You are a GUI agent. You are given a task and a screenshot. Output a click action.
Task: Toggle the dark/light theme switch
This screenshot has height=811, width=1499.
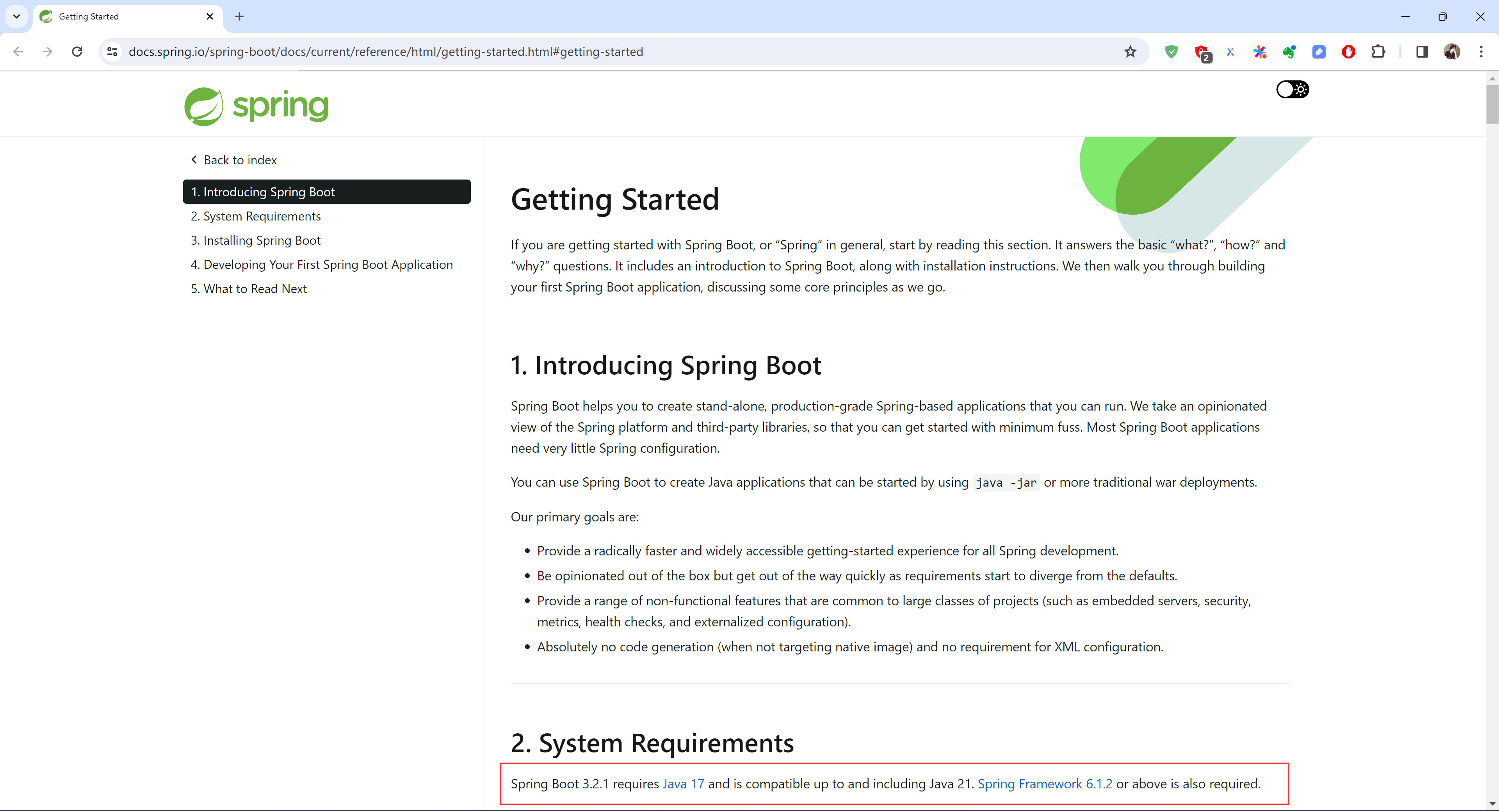coord(1292,90)
